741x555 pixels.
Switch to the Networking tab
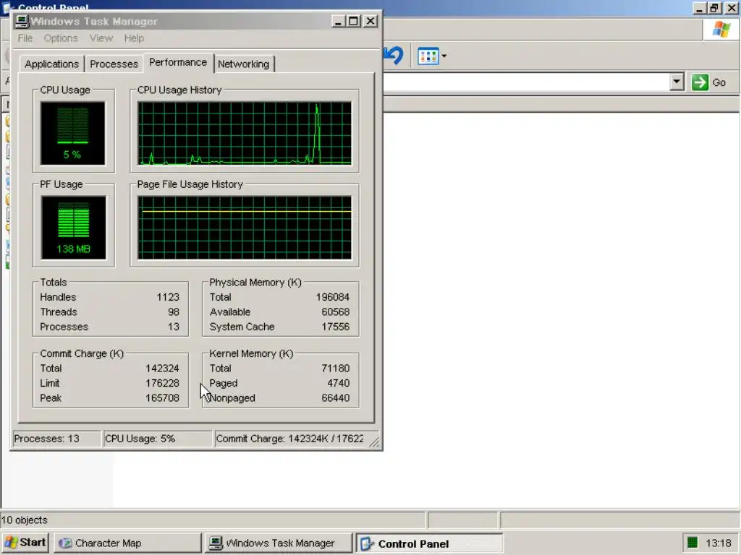point(243,64)
